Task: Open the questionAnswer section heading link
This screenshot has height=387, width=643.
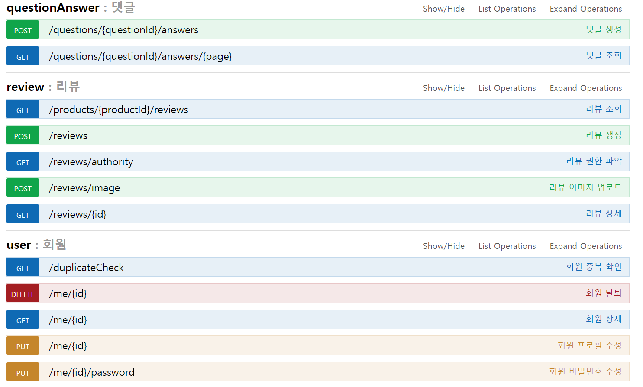Action: [53, 7]
